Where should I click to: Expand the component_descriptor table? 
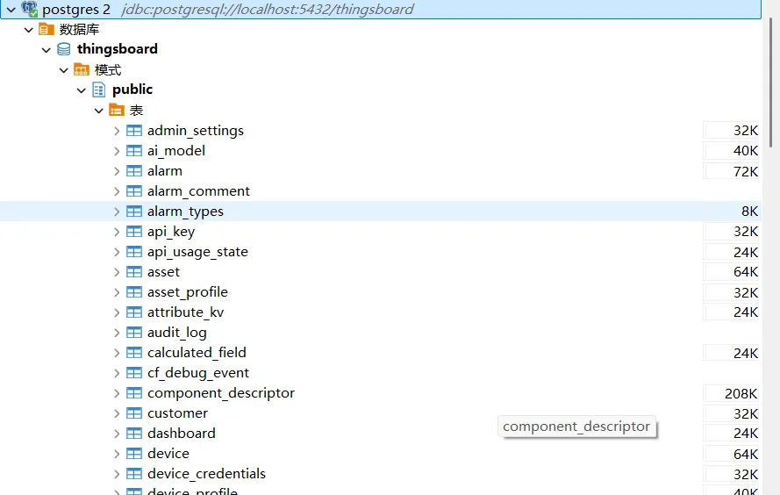(117, 393)
